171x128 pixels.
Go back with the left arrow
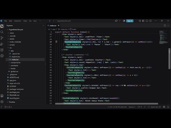(50, 21)
